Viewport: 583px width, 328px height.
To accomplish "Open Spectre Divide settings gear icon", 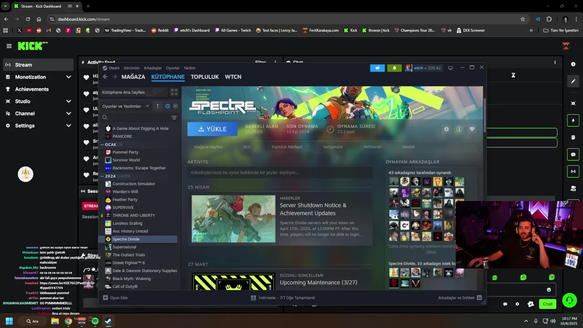I will click(x=446, y=129).
